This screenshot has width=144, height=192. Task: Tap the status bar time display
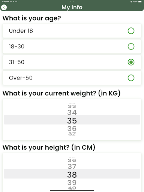pos(6,1)
